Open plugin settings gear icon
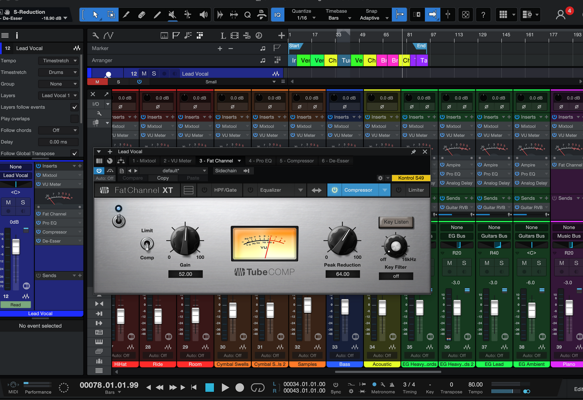Viewport: 583px width, 400px height. [380, 178]
